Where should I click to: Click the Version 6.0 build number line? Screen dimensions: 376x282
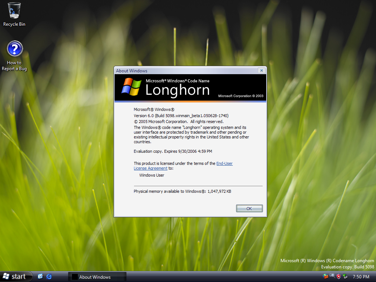(181, 116)
